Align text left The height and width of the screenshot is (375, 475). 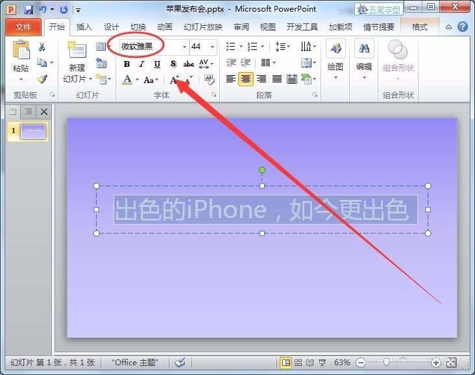(x=231, y=79)
